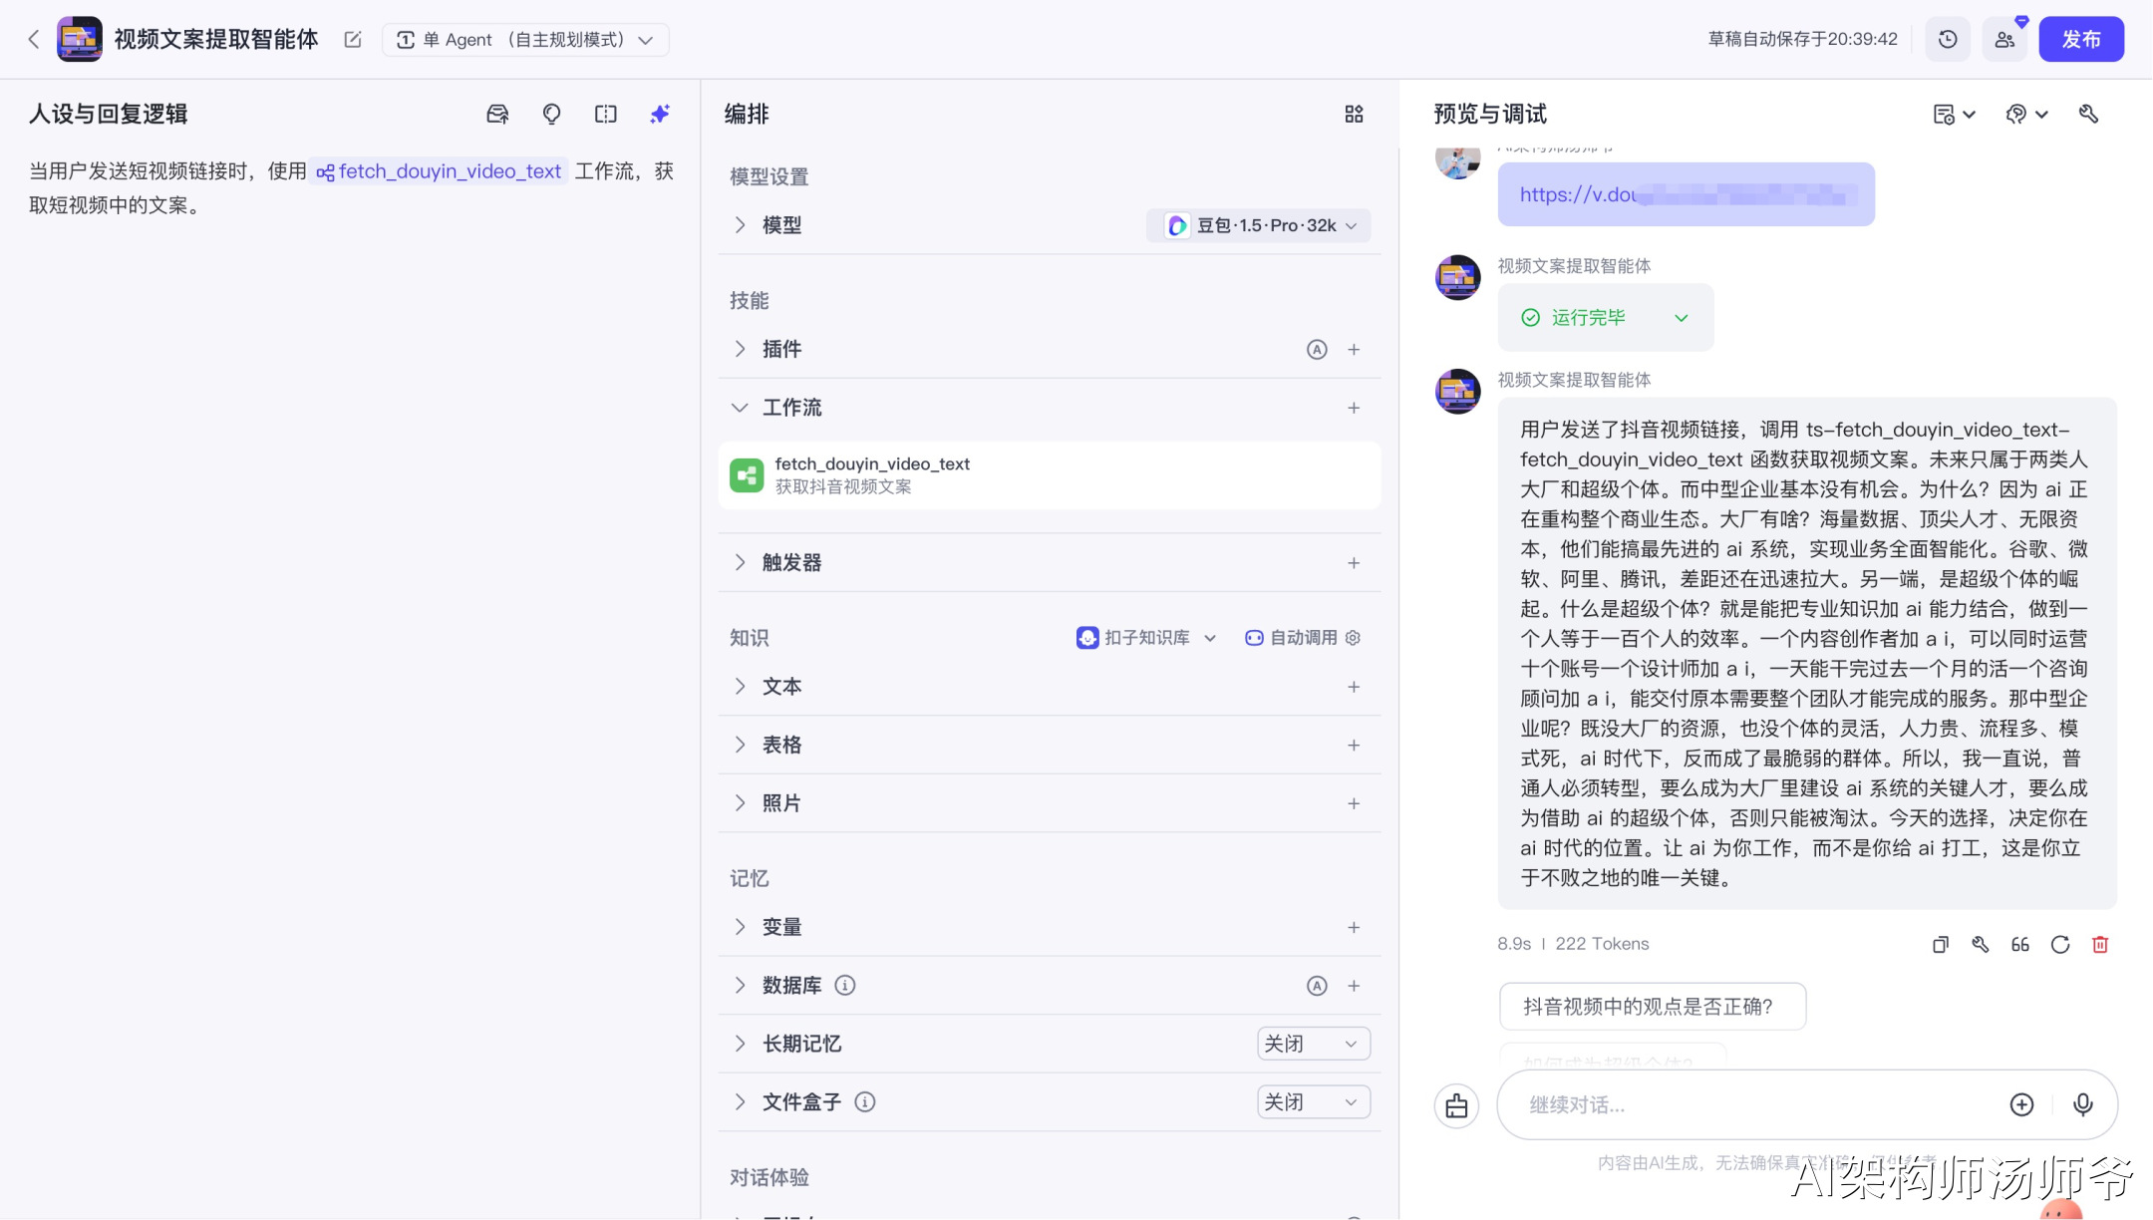
Task: Click the 自动调用 setting
Action: pyautogui.click(x=1302, y=638)
